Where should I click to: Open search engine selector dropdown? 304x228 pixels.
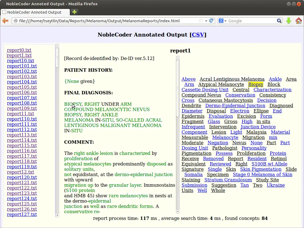click(225, 21)
